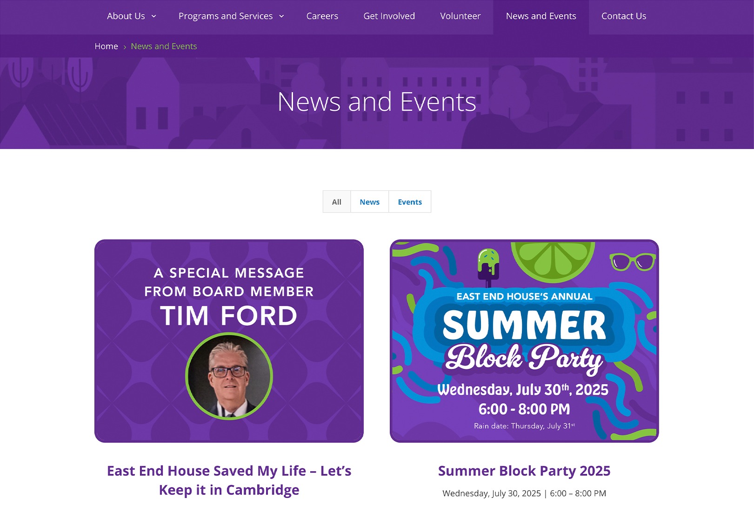The height and width of the screenshot is (513, 754).
Task: Filter the list with the News tab
Action: click(369, 202)
